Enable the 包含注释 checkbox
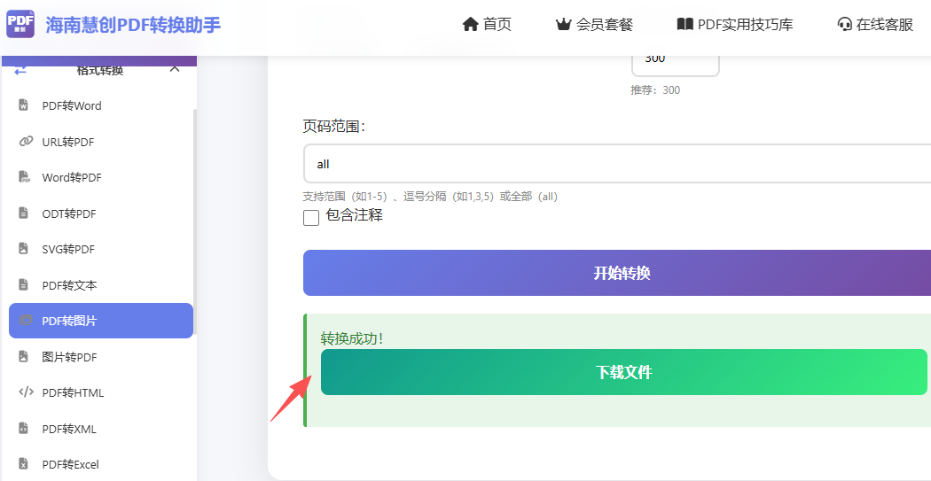The width and height of the screenshot is (931, 481). 311,218
